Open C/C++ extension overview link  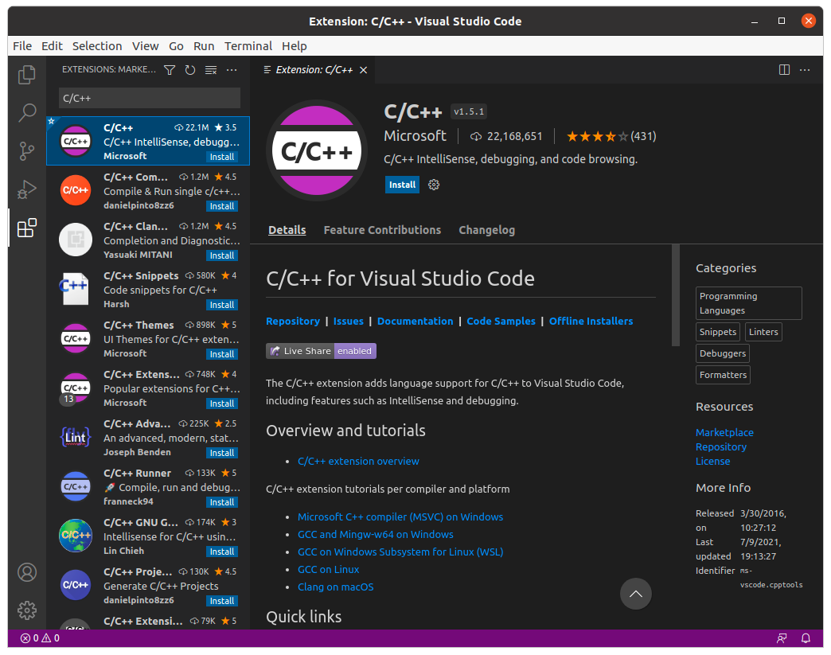click(358, 461)
